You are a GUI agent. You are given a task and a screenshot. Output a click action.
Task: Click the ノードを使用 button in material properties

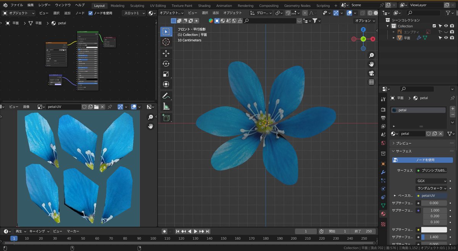coord(423,160)
